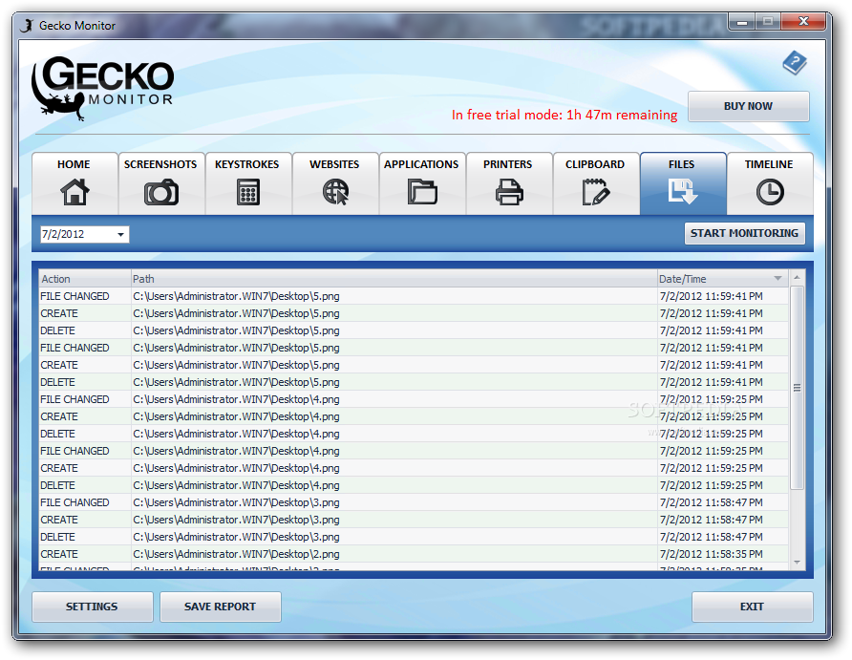Viewport: 852px width, 660px height.
Task: Switch to the HOME tab label
Action: click(74, 164)
